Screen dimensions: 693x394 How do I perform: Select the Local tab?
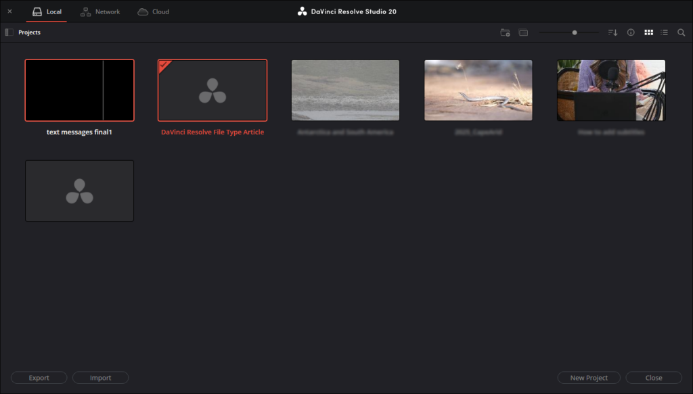click(47, 12)
